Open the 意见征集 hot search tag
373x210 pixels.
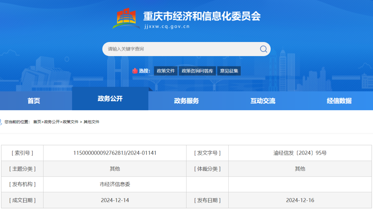point(229,71)
